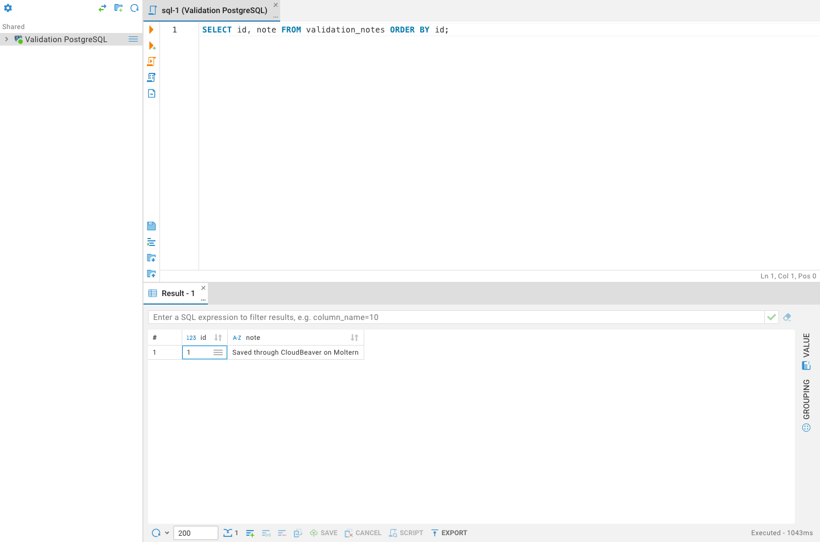820x542 pixels.
Task: Click EXPORT to export results
Action: [449, 533]
